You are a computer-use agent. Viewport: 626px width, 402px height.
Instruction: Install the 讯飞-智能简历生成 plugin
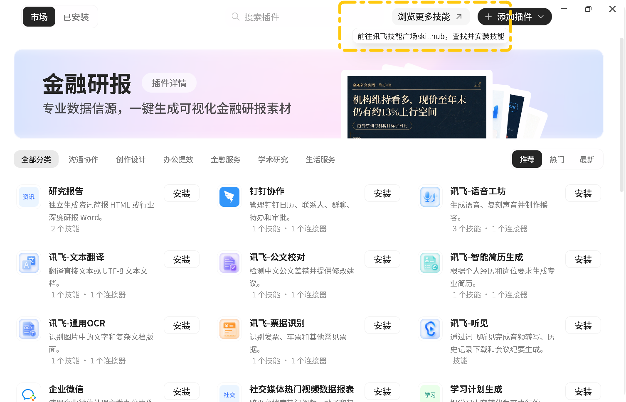click(x=583, y=260)
